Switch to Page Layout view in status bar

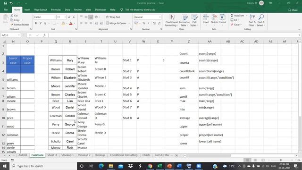pyautogui.click(x=255, y=160)
